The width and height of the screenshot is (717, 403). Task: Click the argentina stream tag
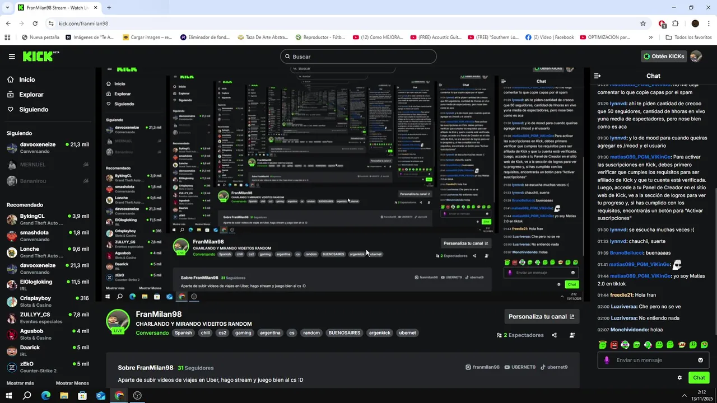coord(270,333)
